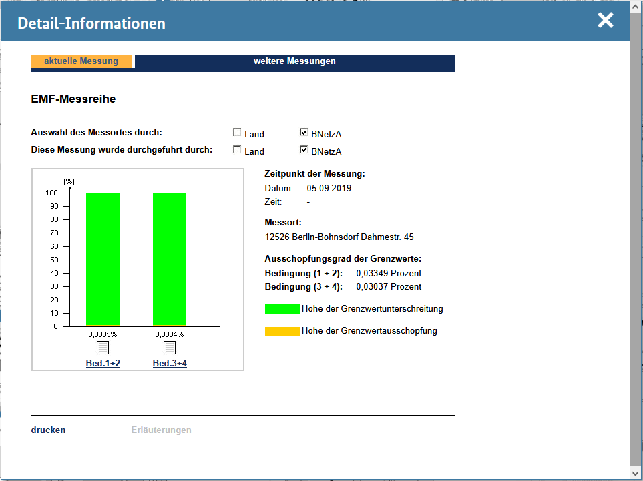Viewport: 643px width, 481px height.
Task: Click the Zeitpunkt der Messung heading
Action: (x=314, y=173)
